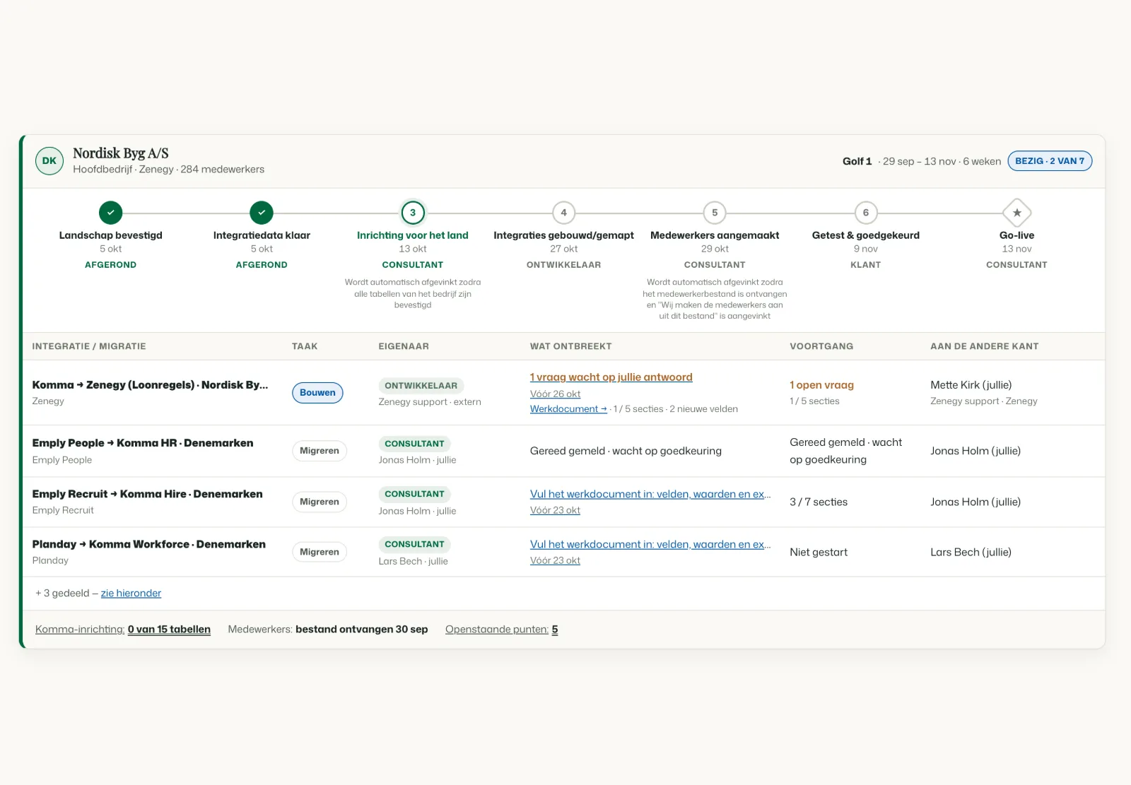
Task: Click the Integratiedata klaar checkmark step
Action: (x=262, y=213)
